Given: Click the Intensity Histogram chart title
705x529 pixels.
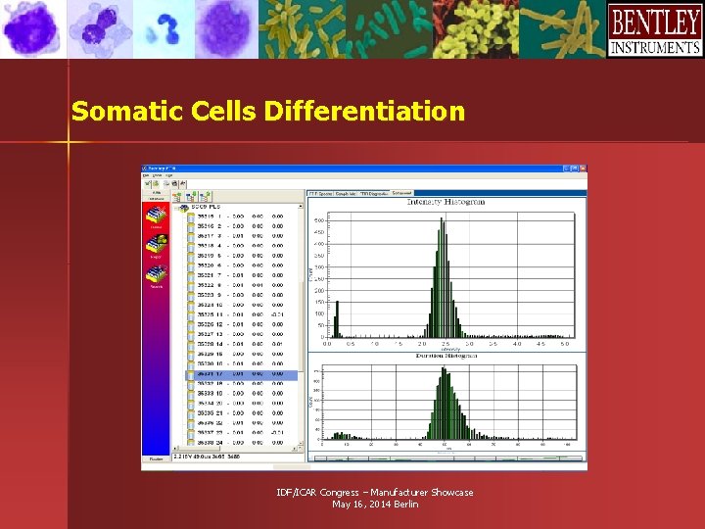Looking at the screenshot, I should pyautogui.click(x=446, y=202).
